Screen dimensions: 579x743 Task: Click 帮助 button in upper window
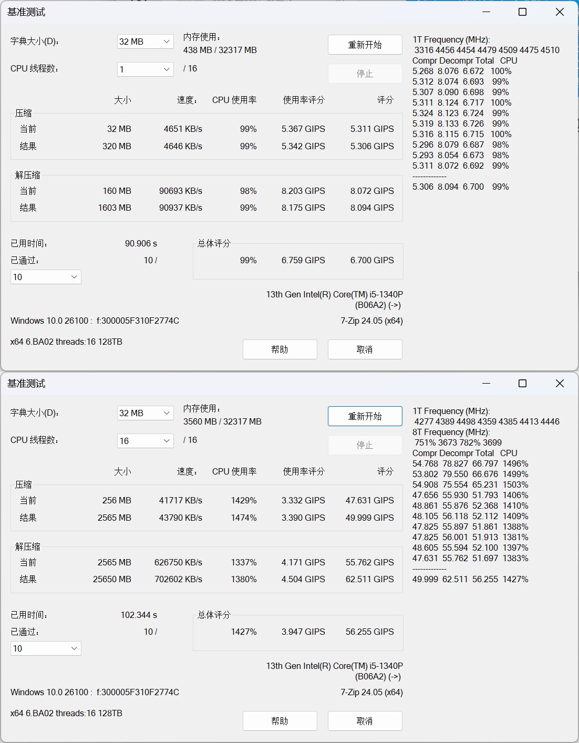(280, 349)
